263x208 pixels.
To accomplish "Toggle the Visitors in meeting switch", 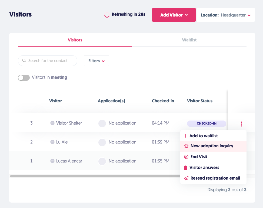I will coord(24,78).
